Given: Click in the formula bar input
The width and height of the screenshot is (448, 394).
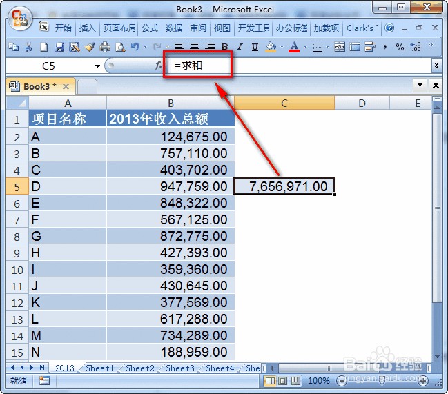Looking at the screenshot, I should click(x=300, y=66).
